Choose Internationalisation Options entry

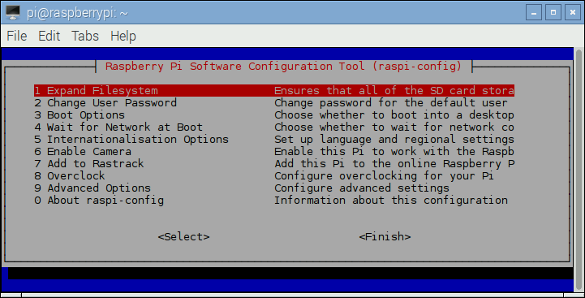274,140
